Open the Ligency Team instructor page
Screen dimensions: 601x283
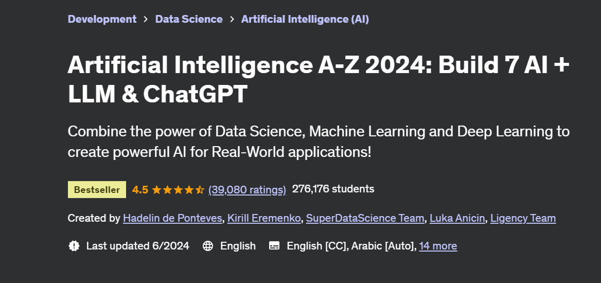coord(523,218)
